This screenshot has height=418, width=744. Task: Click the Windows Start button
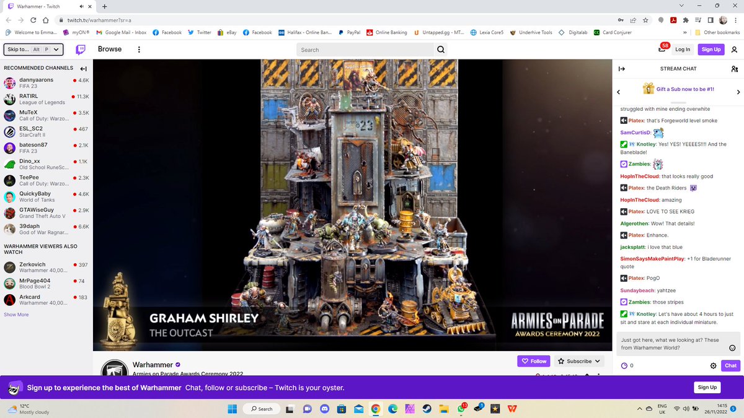tap(232, 409)
